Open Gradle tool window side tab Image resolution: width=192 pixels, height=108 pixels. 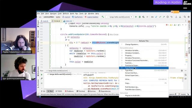(189, 51)
